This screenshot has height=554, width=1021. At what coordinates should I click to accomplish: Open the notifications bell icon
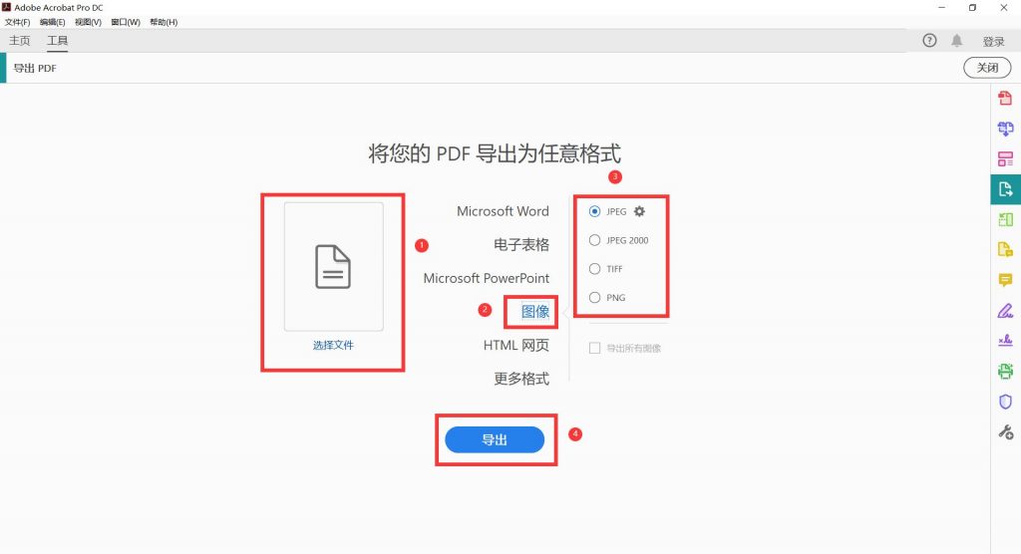click(956, 41)
